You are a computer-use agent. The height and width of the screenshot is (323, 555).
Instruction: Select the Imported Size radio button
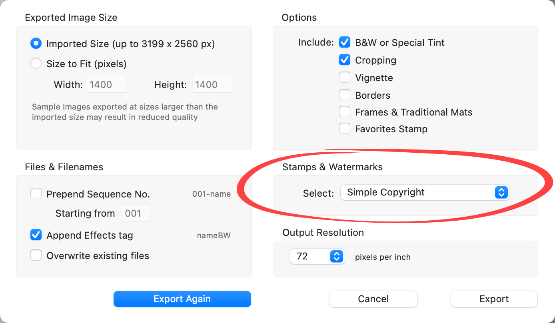(36, 44)
